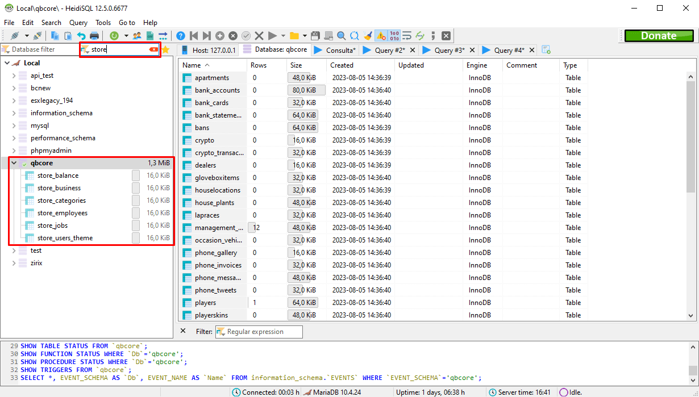
Task: Open the refresh dropdown arrow
Action: pyautogui.click(x=126, y=36)
